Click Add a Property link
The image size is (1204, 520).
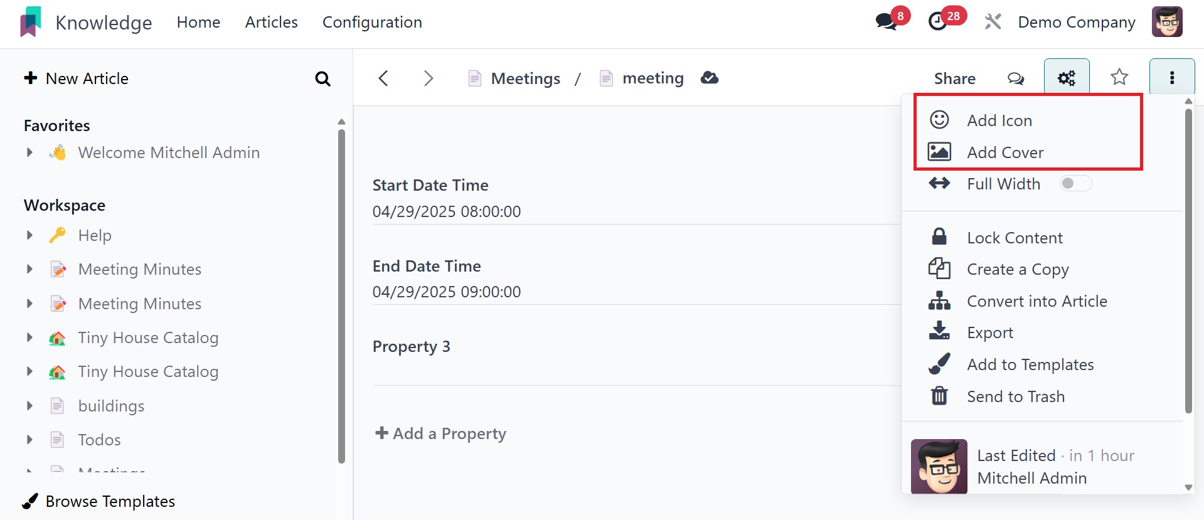point(440,433)
